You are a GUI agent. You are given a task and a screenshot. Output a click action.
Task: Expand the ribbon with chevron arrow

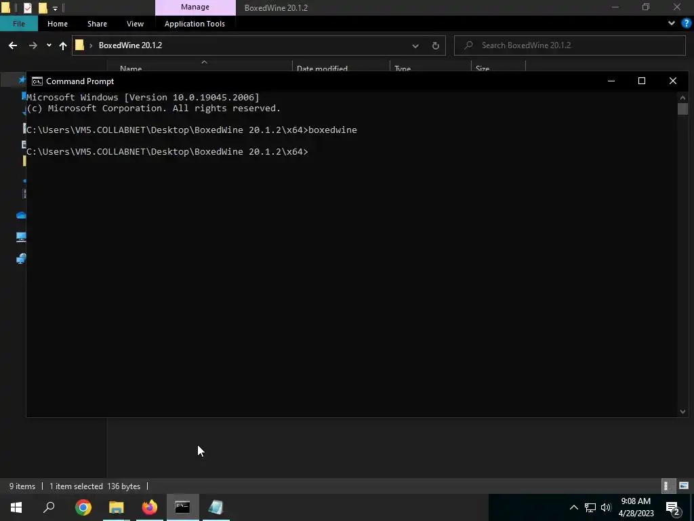(x=672, y=24)
